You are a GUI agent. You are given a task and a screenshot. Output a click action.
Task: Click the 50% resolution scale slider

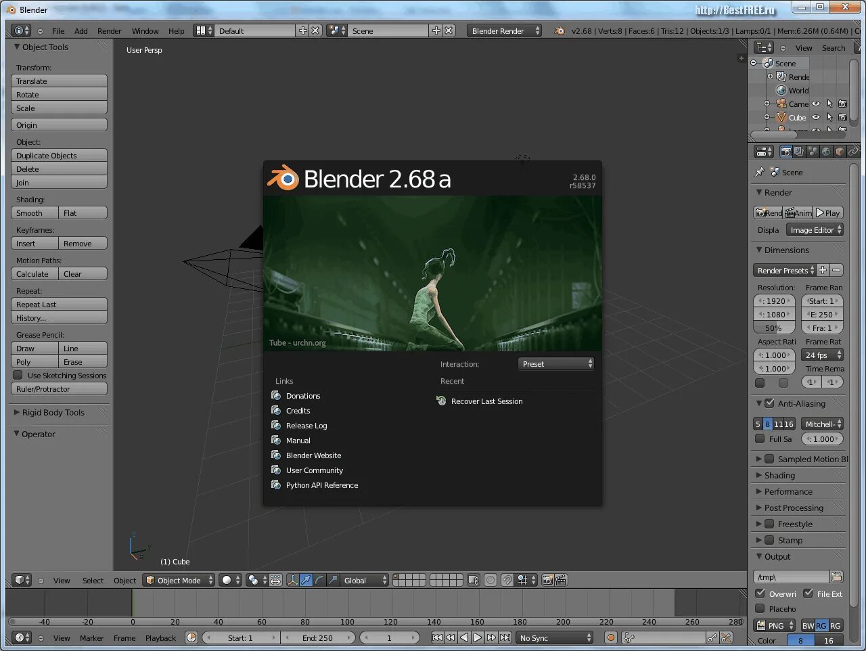point(774,328)
